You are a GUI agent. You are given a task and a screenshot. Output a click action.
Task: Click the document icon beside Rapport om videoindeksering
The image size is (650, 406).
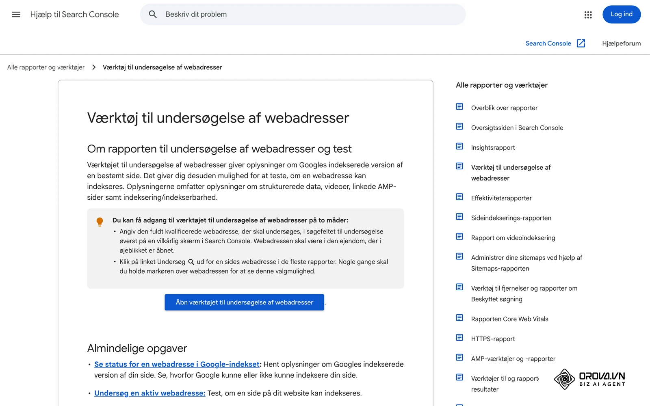click(459, 237)
